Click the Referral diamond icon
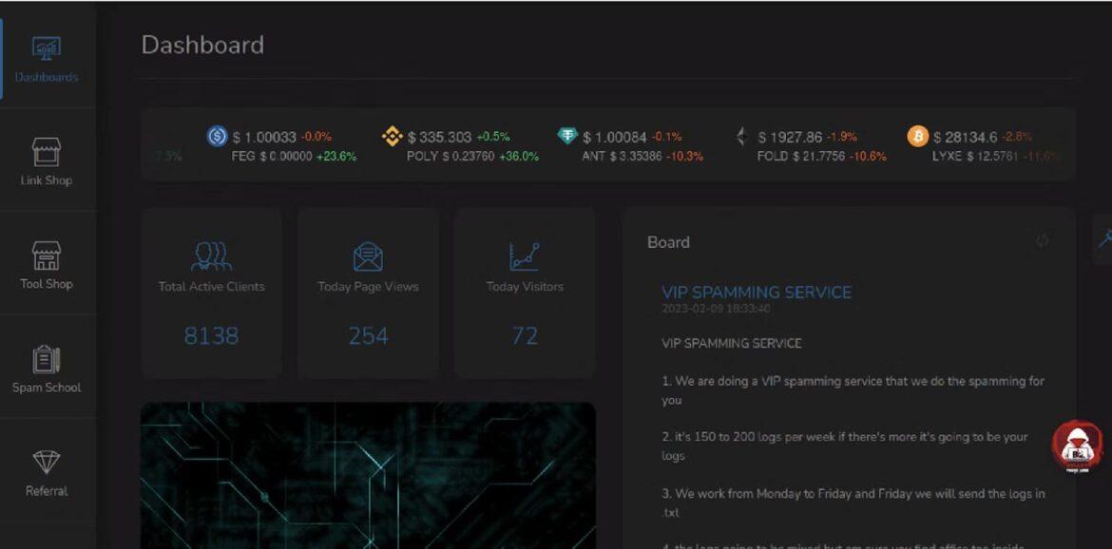The height and width of the screenshot is (549, 1112). [x=46, y=463]
